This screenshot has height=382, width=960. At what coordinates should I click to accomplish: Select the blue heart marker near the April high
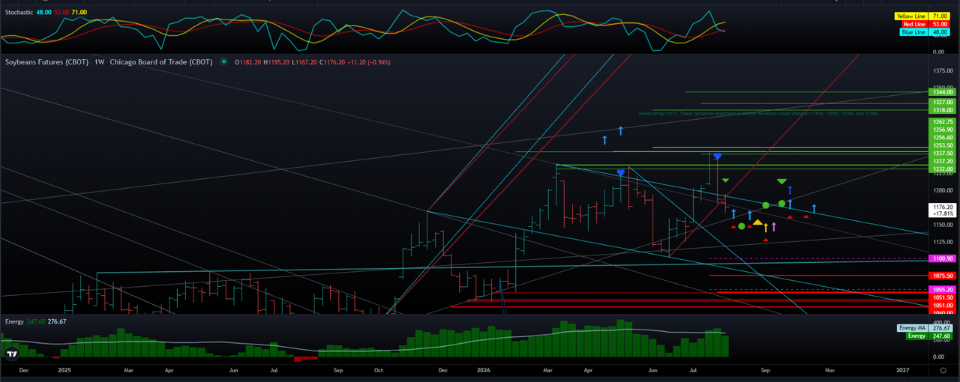tap(621, 172)
